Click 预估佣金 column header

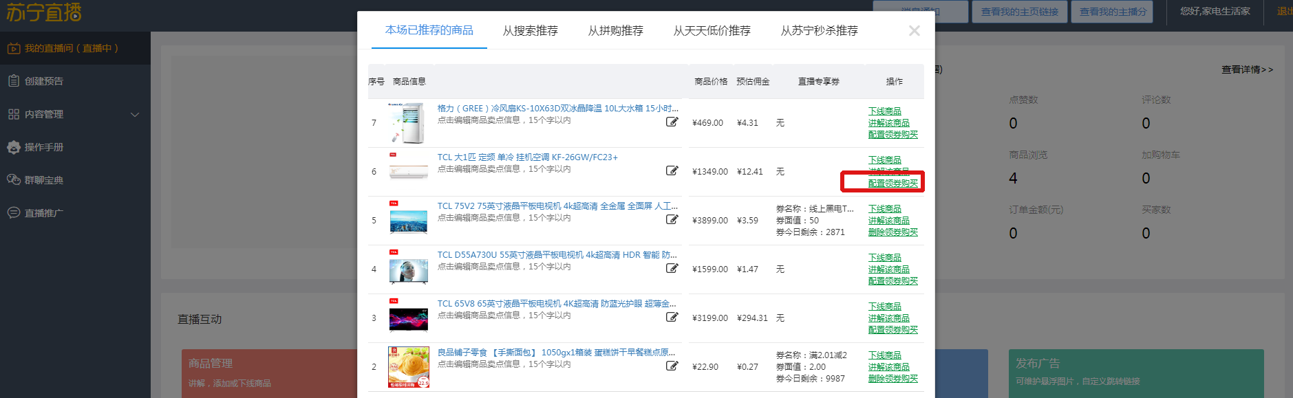pyautogui.click(x=753, y=81)
